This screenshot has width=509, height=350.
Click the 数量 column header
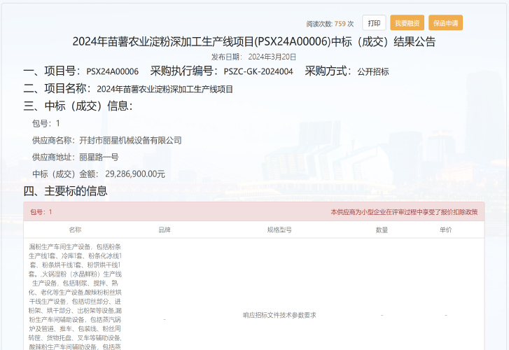coord(382,230)
